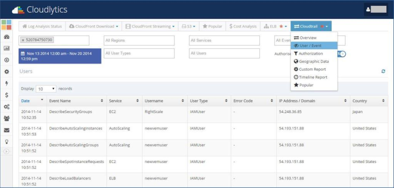Sort table by Service column
Viewport: 394px width, 188px height.
[x=124, y=101]
